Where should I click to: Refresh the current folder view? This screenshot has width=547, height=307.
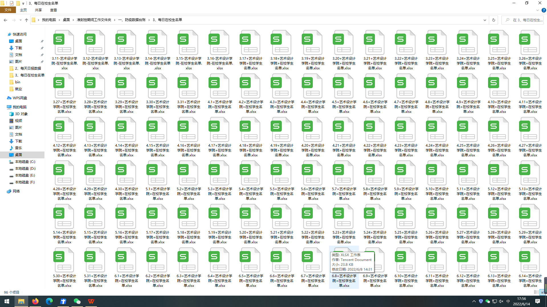pos(494,20)
